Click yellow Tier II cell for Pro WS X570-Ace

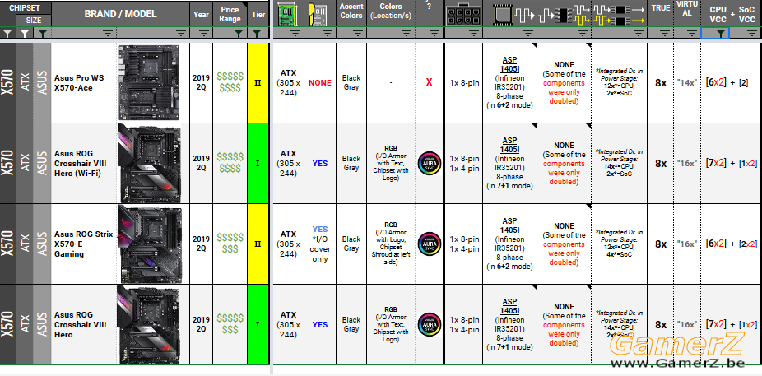(258, 82)
